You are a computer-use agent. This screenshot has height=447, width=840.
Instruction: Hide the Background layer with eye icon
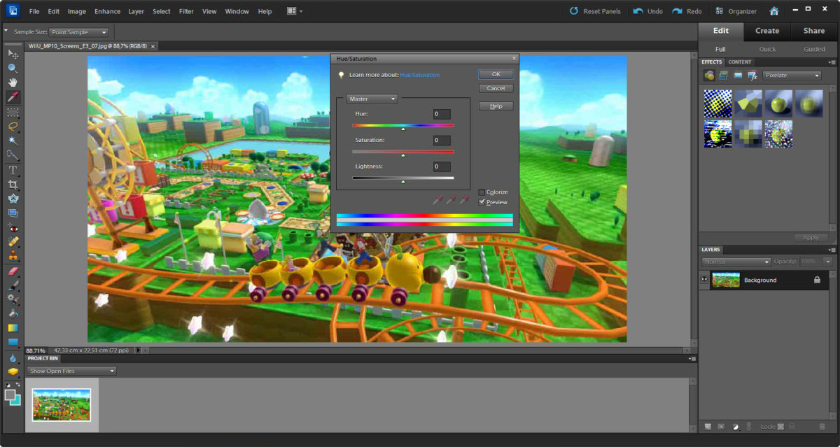(705, 280)
